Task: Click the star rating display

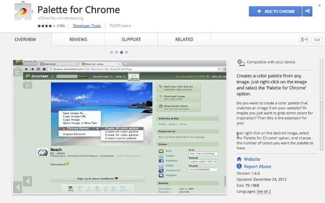Action: (x=46, y=26)
